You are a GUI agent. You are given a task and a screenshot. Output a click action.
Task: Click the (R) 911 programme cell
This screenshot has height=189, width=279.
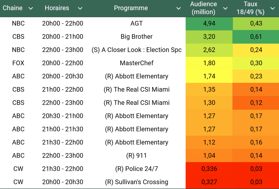click(137, 156)
